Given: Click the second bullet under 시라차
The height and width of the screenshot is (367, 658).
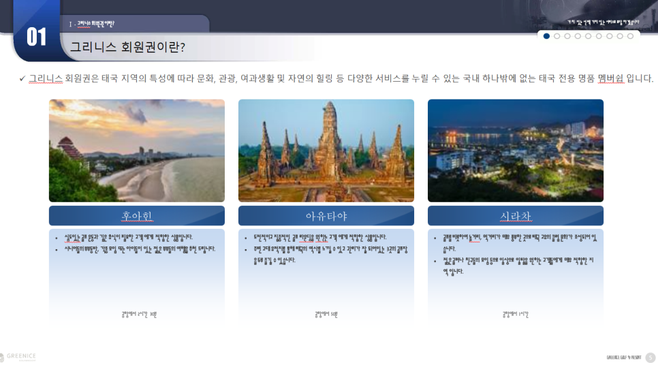Looking at the screenshot, I should point(518,266).
